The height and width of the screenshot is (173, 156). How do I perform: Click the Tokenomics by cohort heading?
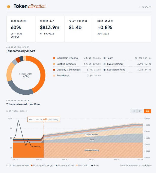tap(21, 51)
